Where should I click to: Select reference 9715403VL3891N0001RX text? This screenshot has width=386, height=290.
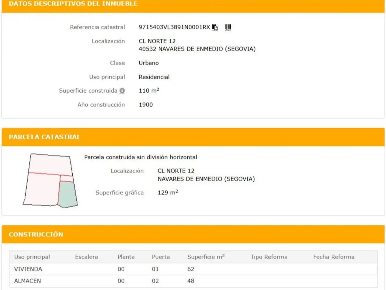pos(174,27)
